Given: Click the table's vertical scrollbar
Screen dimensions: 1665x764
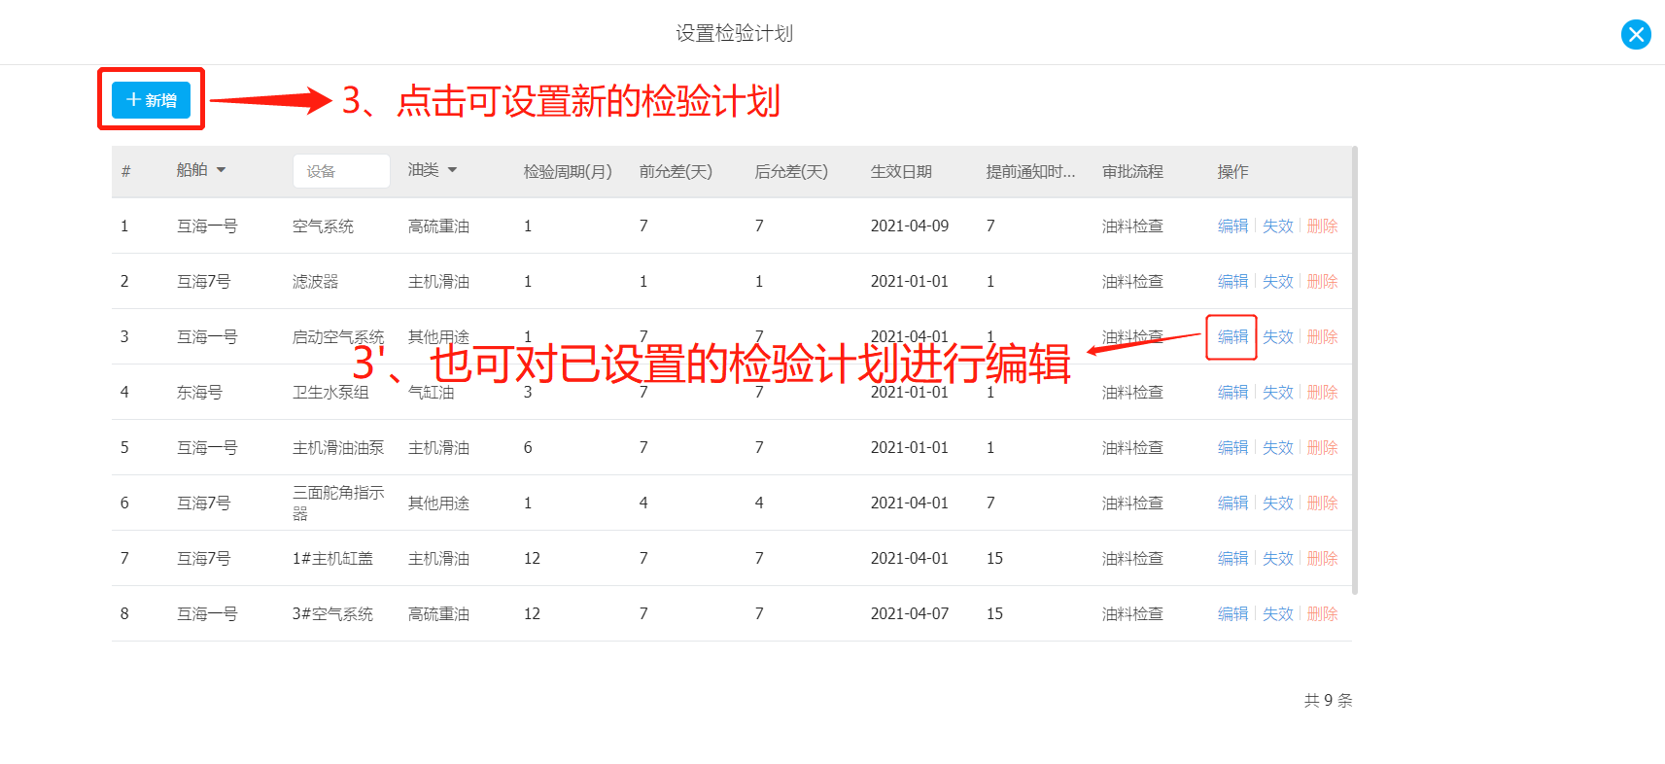Looking at the screenshot, I should tap(1355, 369).
